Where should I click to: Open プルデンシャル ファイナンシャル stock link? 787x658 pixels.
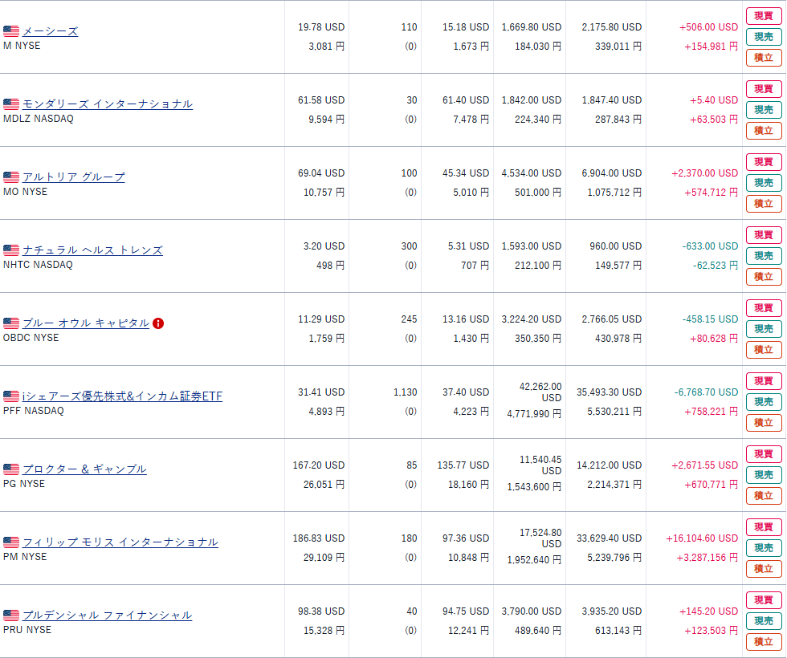(x=107, y=615)
